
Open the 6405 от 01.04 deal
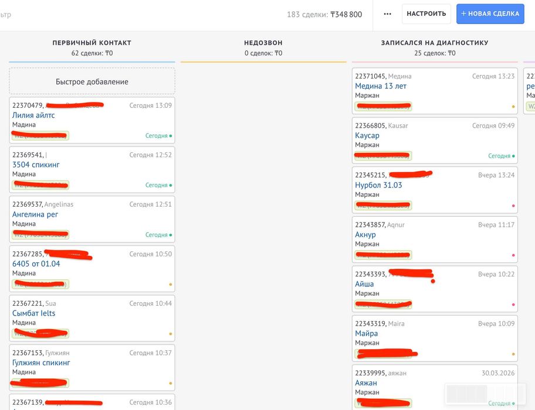tap(36, 264)
